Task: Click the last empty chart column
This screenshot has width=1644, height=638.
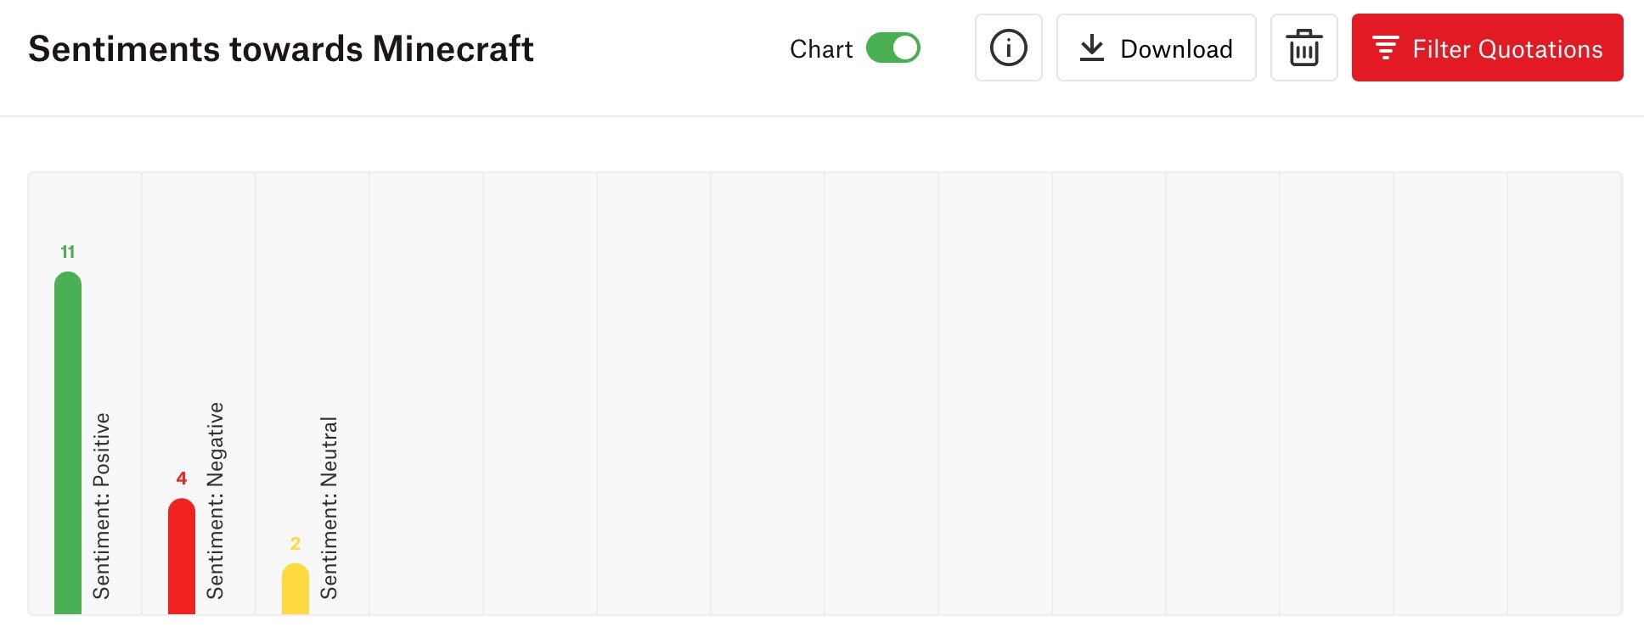Action: 1564,394
